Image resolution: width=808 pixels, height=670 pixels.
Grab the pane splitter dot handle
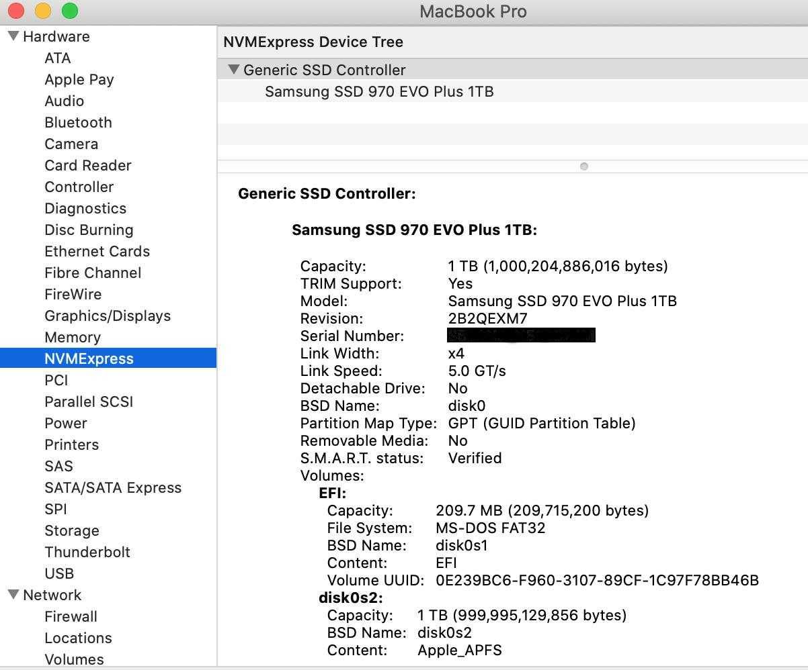(584, 166)
